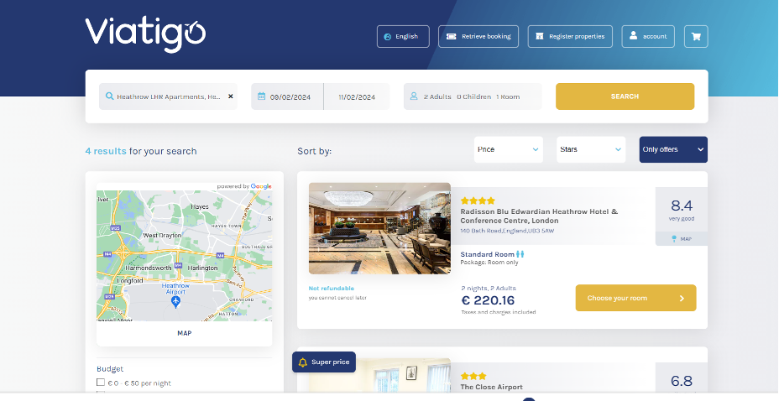Click the Heathrow Airport pin on map
Viewport: 779px width, 401px height.
click(175, 302)
